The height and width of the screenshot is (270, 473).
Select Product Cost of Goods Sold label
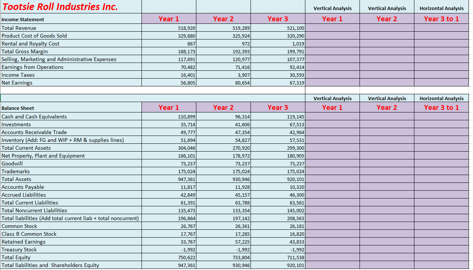tap(71, 36)
